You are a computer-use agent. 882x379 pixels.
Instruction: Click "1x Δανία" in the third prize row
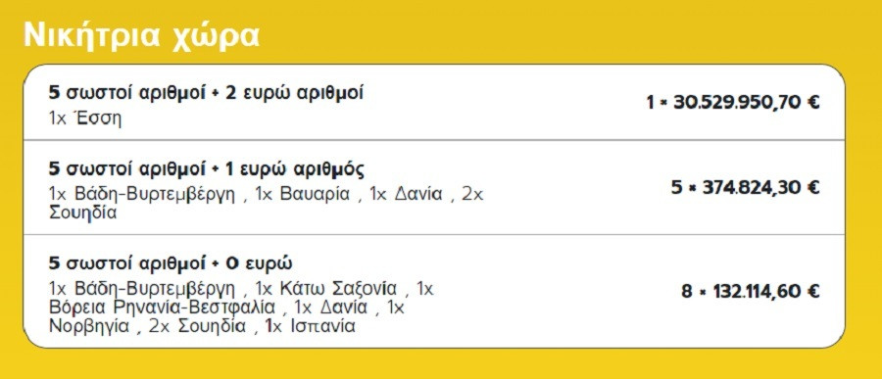click(331, 308)
